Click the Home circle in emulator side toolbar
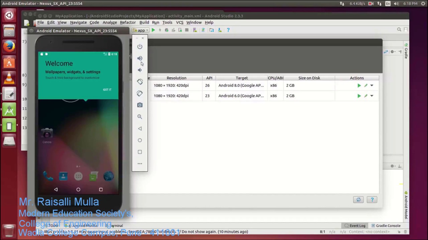Viewport: 428px width, 240px height. [140, 140]
